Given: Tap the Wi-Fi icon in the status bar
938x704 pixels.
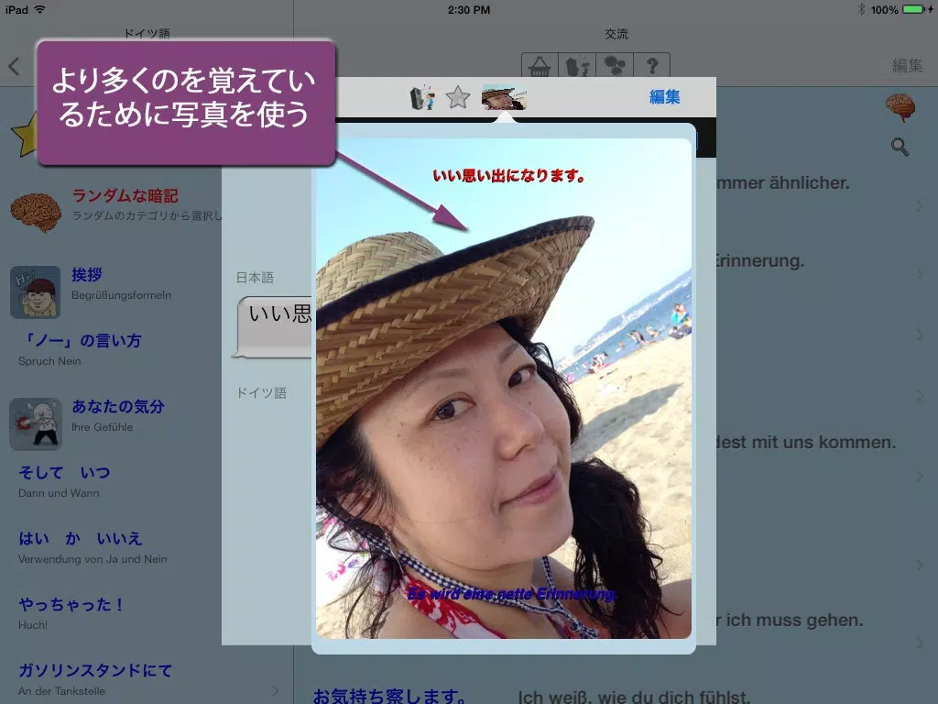Looking at the screenshot, I should (40, 9).
